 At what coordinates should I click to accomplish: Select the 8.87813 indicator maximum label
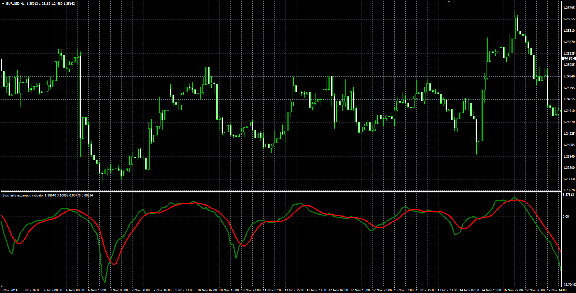(568, 195)
